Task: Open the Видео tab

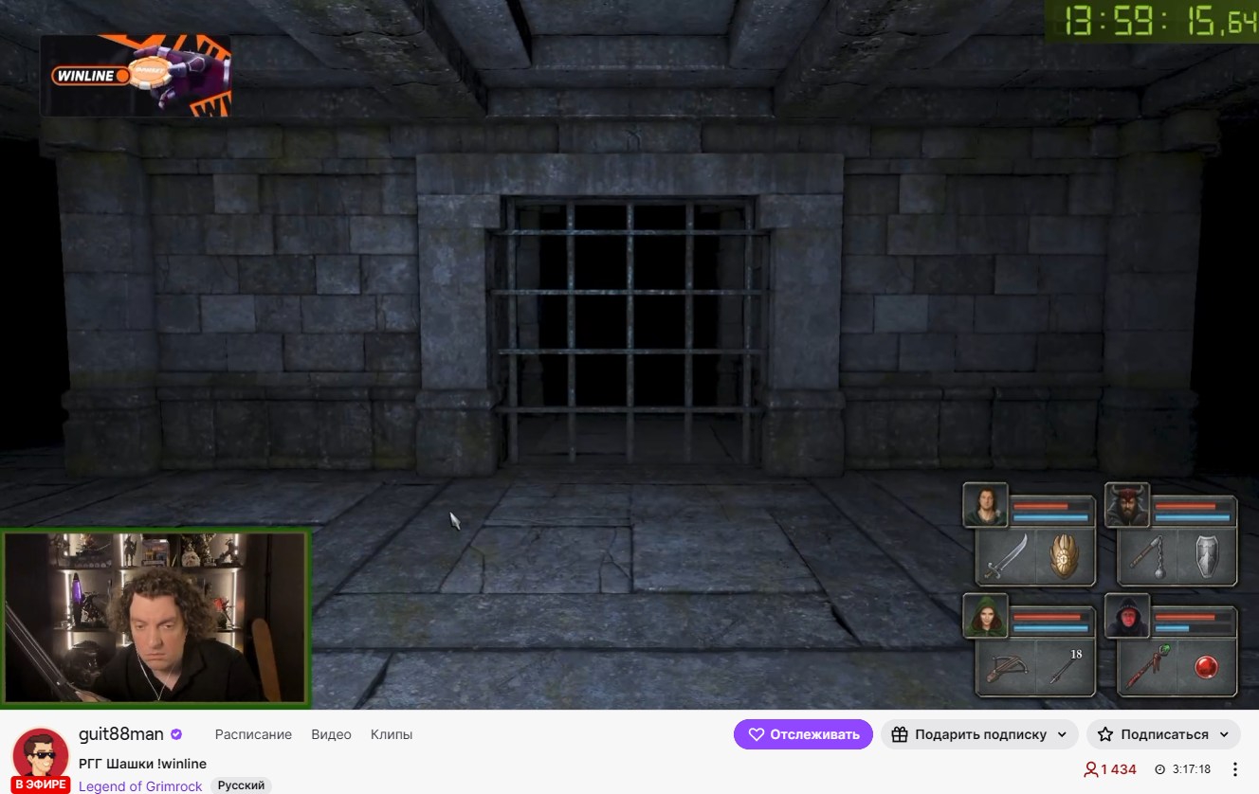Action: (331, 734)
